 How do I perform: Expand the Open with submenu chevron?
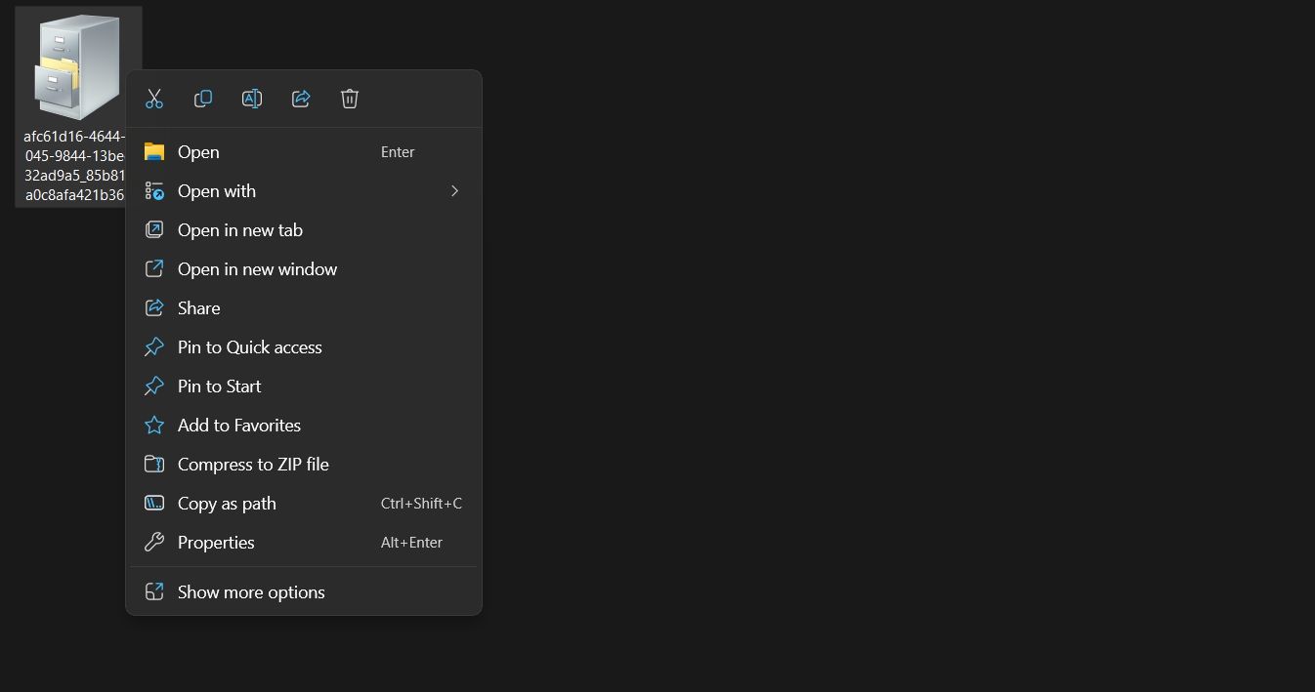pos(454,190)
